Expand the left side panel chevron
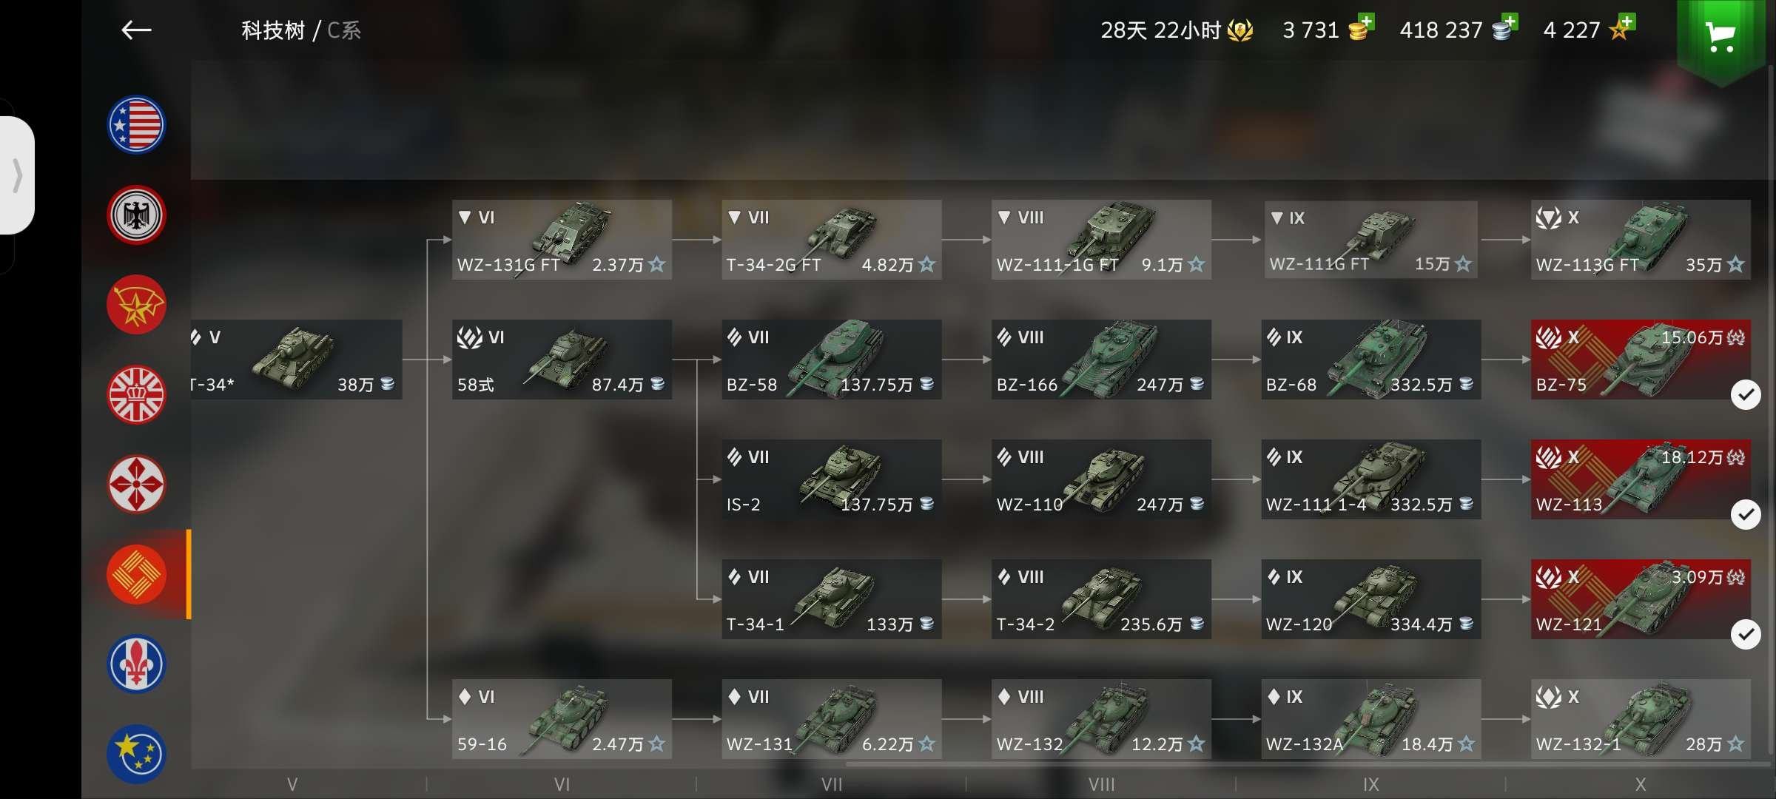This screenshot has height=799, width=1776. pos(17,175)
